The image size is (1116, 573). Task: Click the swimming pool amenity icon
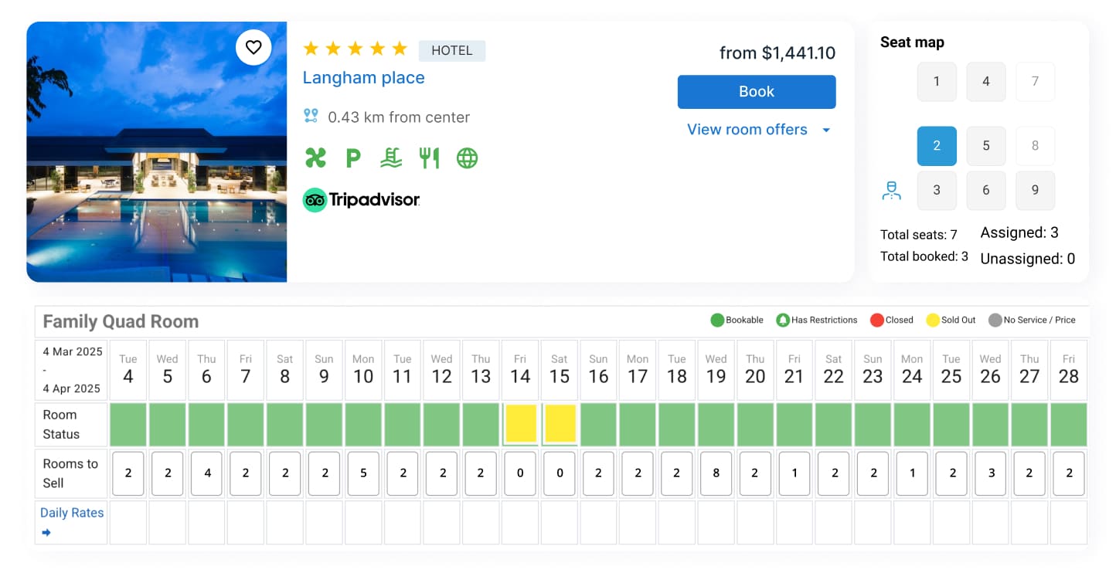click(x=391, y=158)
